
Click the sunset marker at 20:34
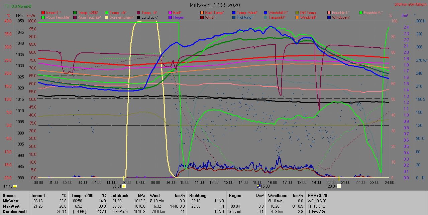pos(339,186)
